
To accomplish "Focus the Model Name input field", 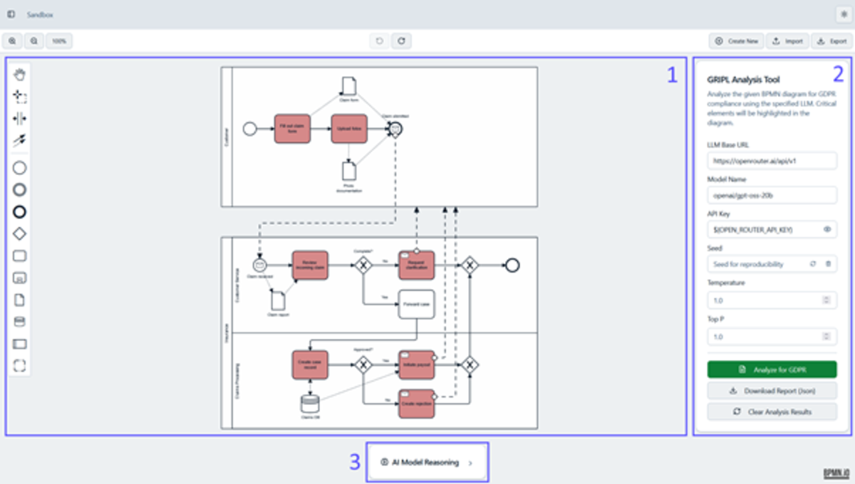I will click(x=772, y=195).
